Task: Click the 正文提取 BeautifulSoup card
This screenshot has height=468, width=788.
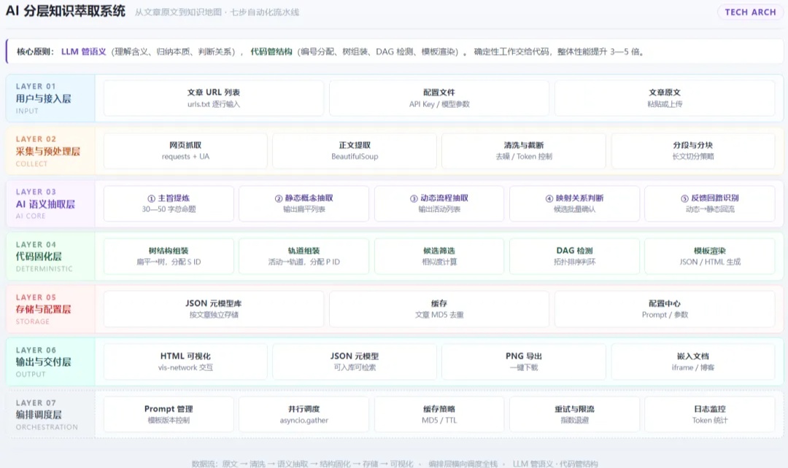Action: [355, 151]
